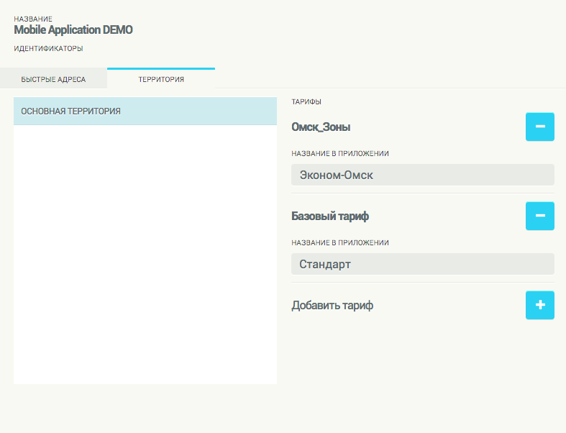Select the Территория tab

click(x=161, y=79)
